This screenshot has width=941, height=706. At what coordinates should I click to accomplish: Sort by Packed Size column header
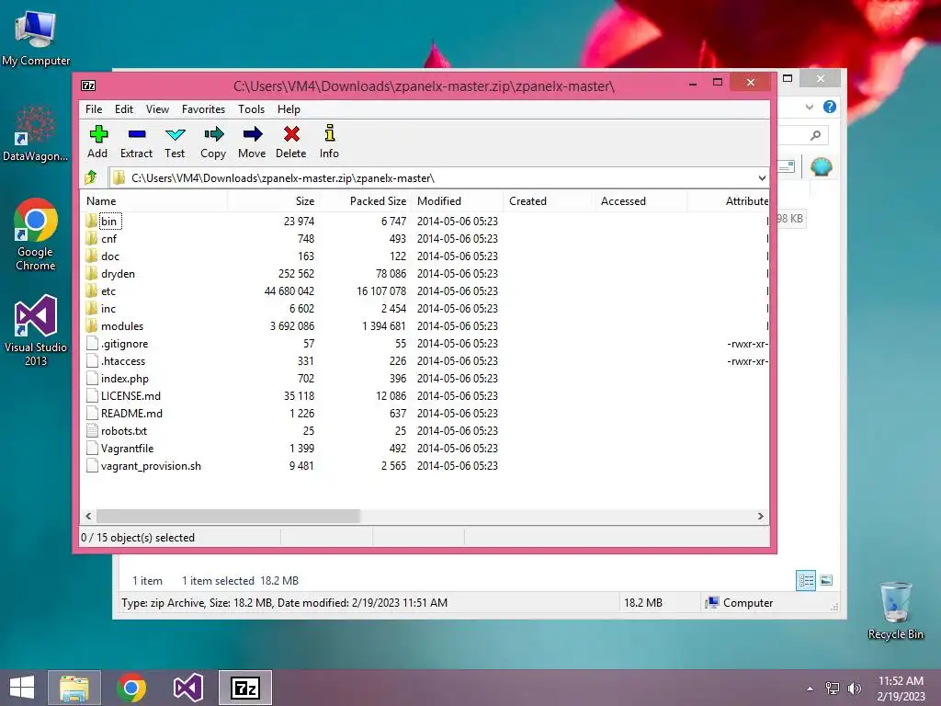(366, 201)
